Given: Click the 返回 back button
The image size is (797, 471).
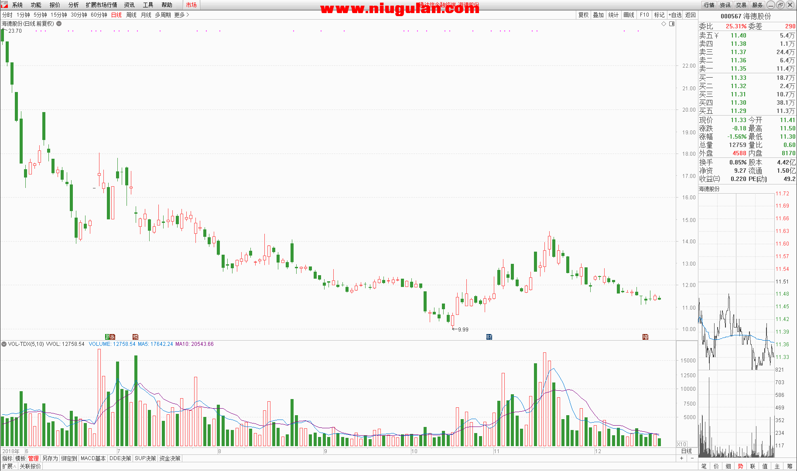Looking at the screenshot, I should 691,15.
